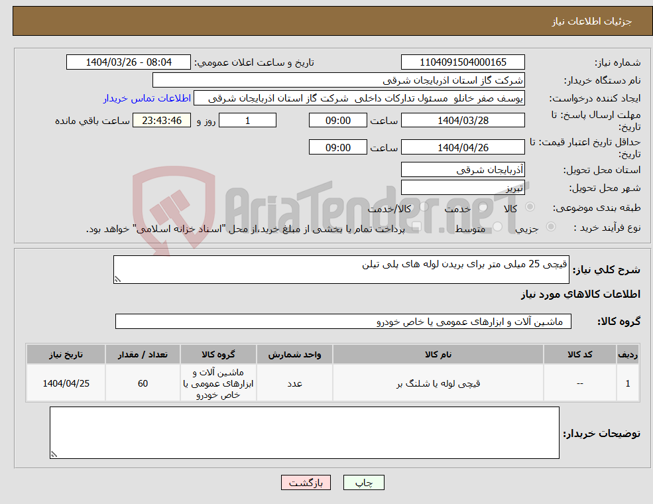Click general description text area قیچی 25 میلی متر
This screenshot has width=653, height=504.
(341, 269)
